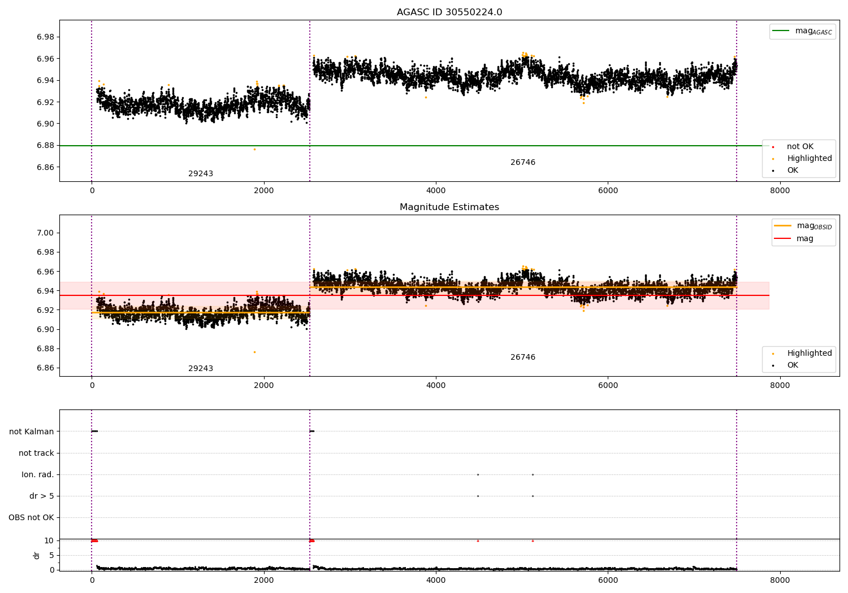This screenshot has height=593, width=848.
Task: Click the orange mag OBSID line for obsid 26746
Action: 523,287
